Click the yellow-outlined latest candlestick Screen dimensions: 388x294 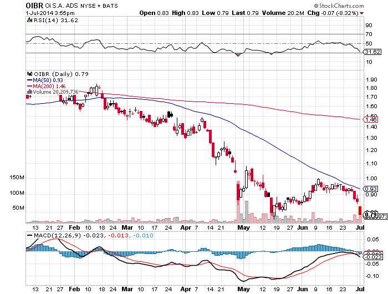pos(360,211)
